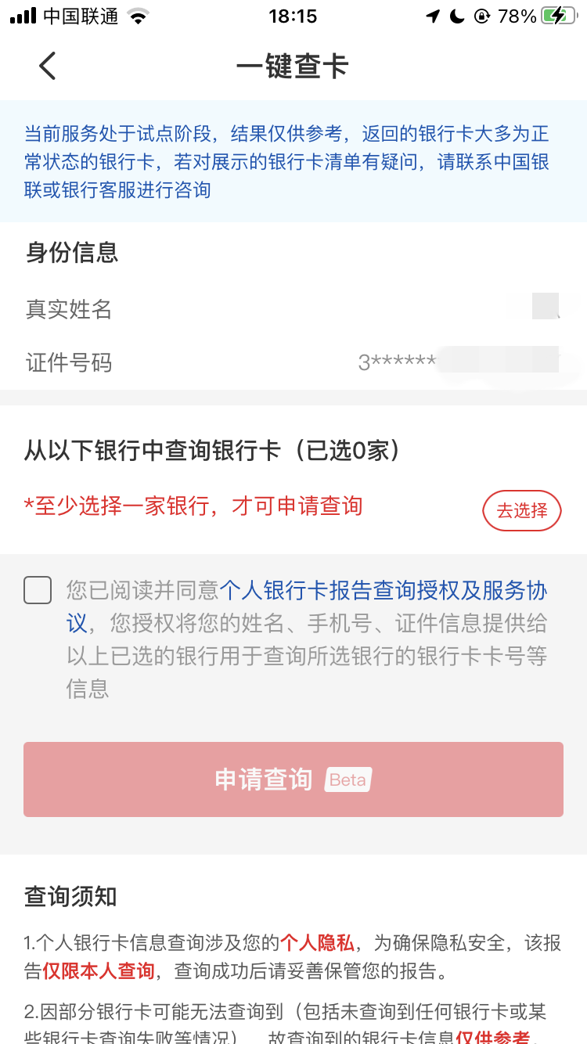Tap the cellular signal strength icon
The width and height of the screenshot is (587, 1044).
(23, 16)
